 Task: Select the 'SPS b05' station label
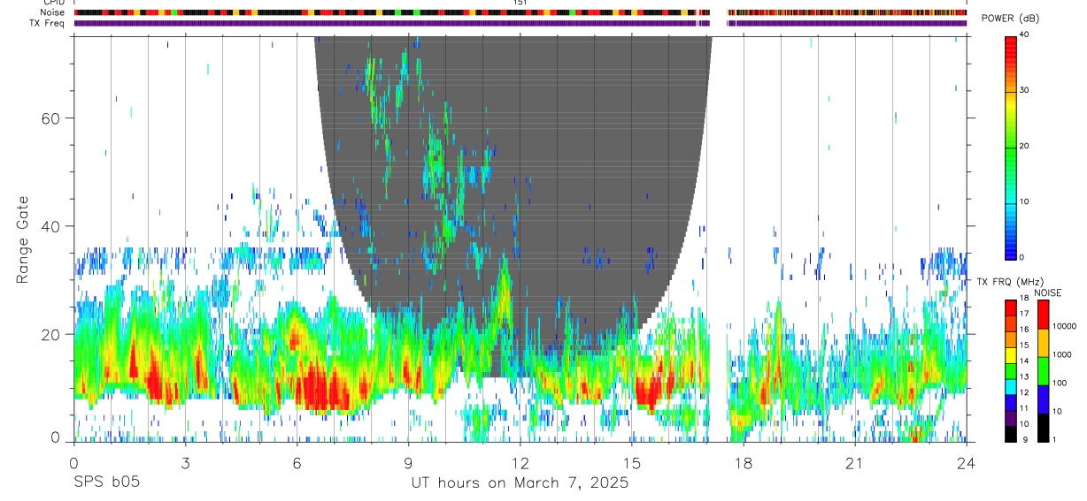pos(106,483)
